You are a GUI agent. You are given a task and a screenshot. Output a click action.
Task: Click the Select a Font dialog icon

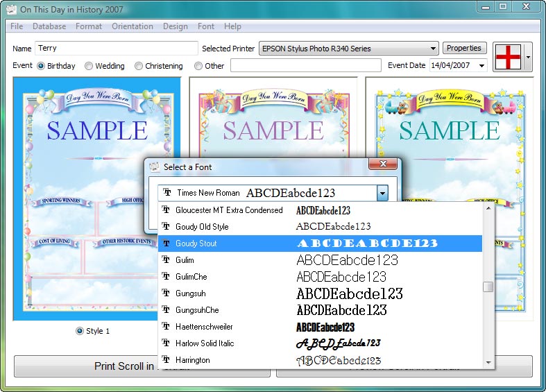pos(154,167)
